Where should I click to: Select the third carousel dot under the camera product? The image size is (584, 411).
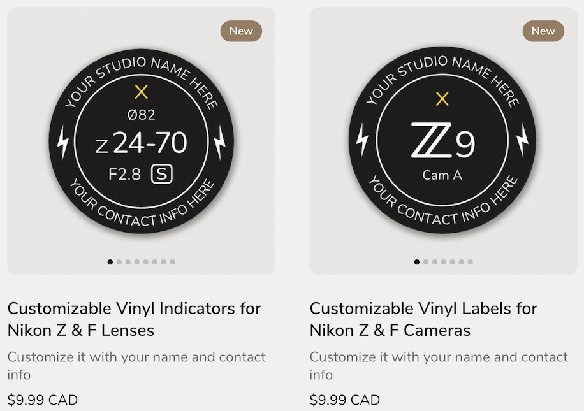[x=435, y=261]
